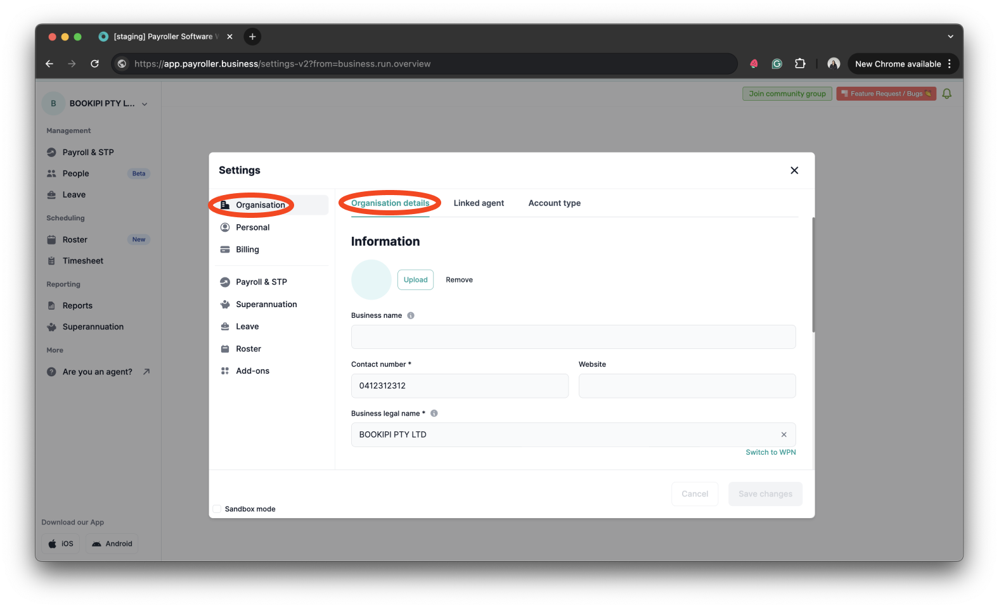
Task: Click Remove logo button
Action: point(459,280)
